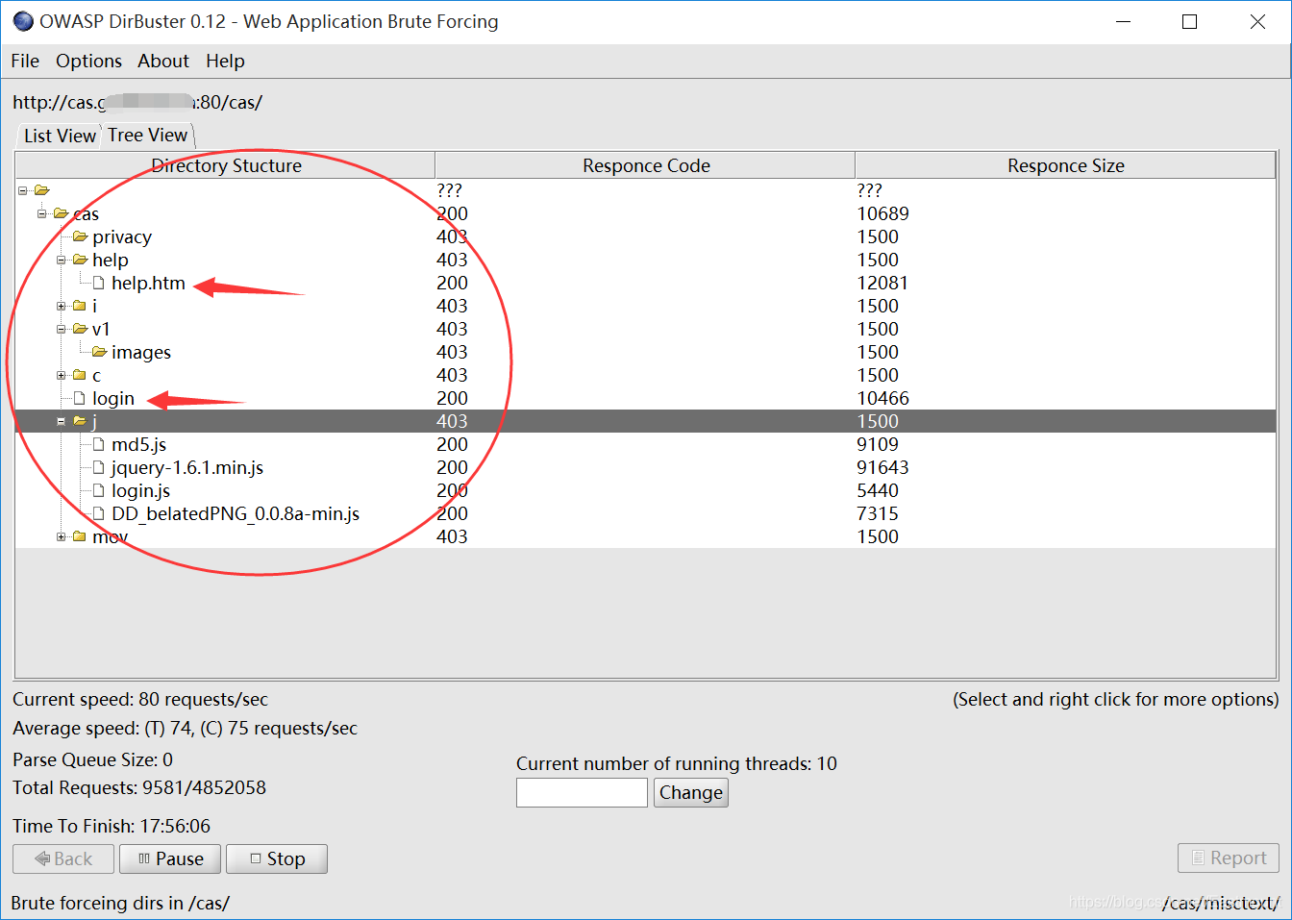Open the Options menu

[x=88, y=61]
